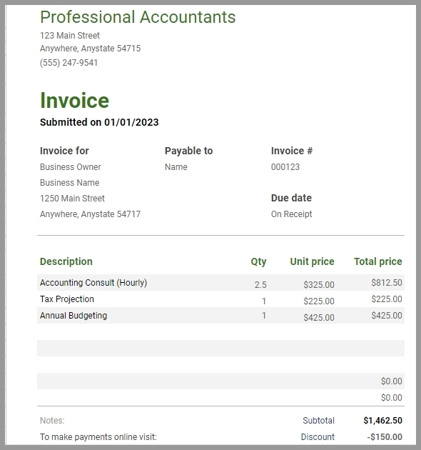Select the Subtotal amount $1,462.50
This screenshot has height=450, width=421.
tap(383, 421)
